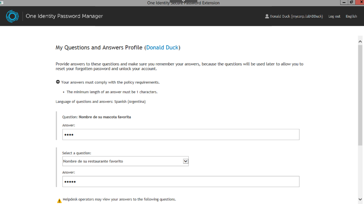This screenshot has height=204, width=364.
Task: Focus the restaurante favorito answer field
Action: click(181, 182)
